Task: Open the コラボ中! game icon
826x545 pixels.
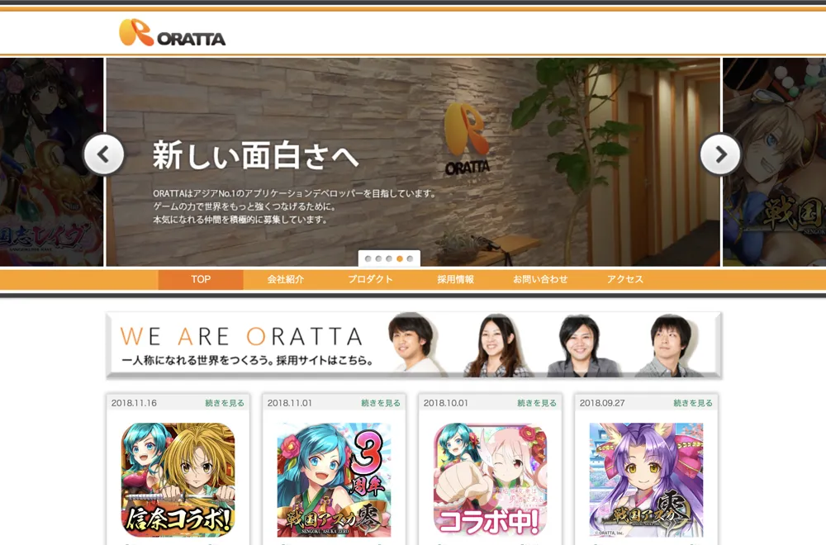Action: tap(490, 480)
